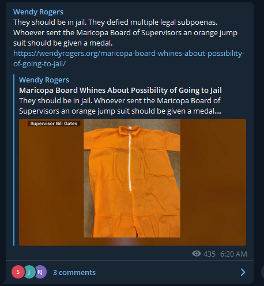Click the Supervisor Bill Gates caption label
This screenshot has width=264, height=286.
point(54,123)
